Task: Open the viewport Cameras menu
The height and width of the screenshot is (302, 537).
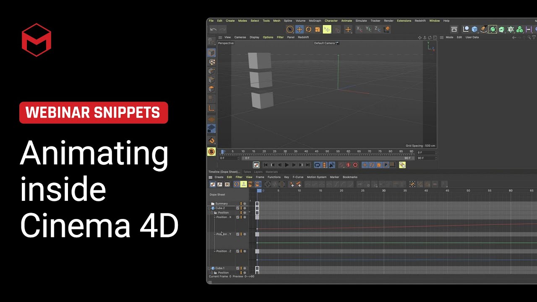Action: (x=240, y=37)
